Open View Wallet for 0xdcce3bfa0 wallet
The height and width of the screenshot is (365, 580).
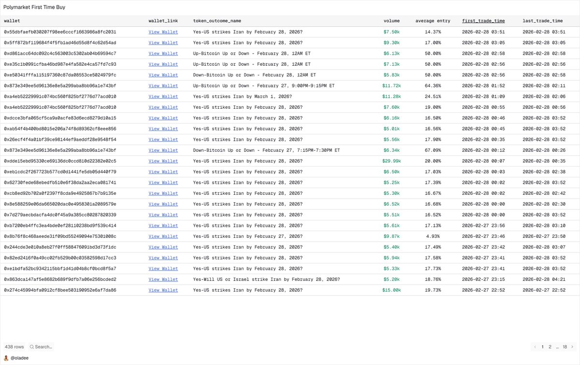(163, 118)
